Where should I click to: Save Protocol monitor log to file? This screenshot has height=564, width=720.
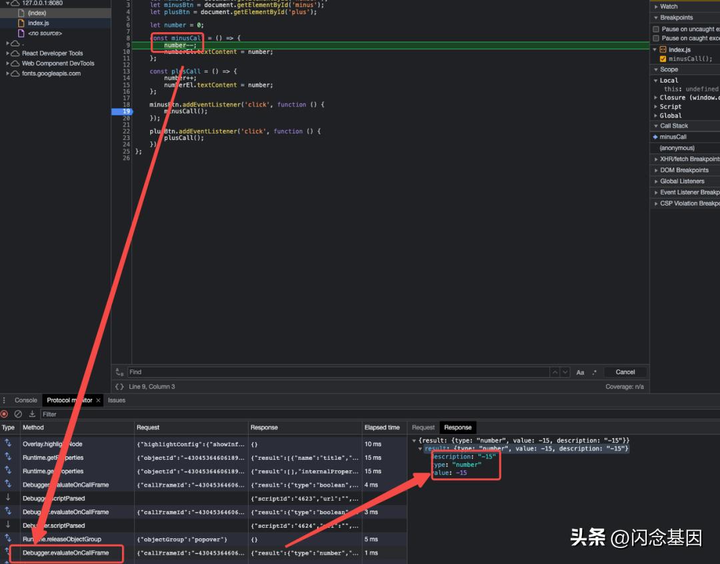click(31, 414)
